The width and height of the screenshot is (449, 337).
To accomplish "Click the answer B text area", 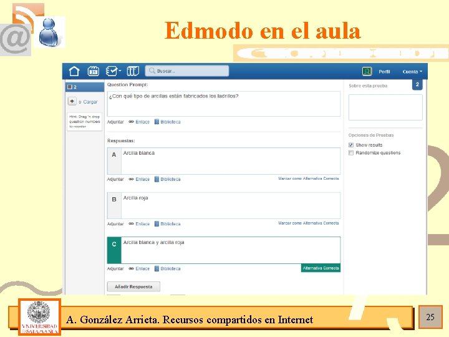I will 231,206.
